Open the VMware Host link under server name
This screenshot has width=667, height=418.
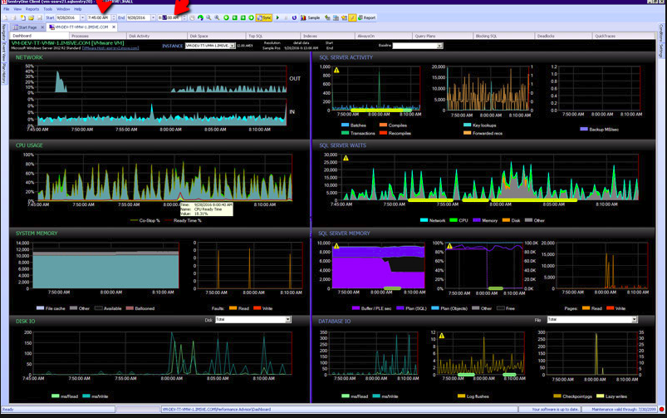[110, 48]
